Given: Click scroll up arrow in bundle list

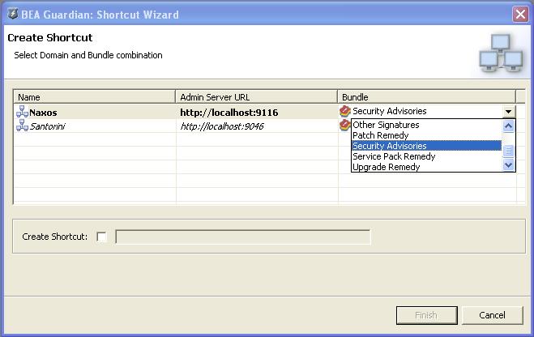Looking at the screenshot, I should click(508, 126).
